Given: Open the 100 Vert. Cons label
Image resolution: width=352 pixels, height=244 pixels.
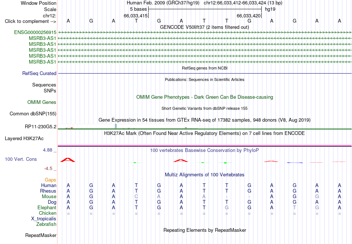Looking at the screenshot, I should point(21,159).
